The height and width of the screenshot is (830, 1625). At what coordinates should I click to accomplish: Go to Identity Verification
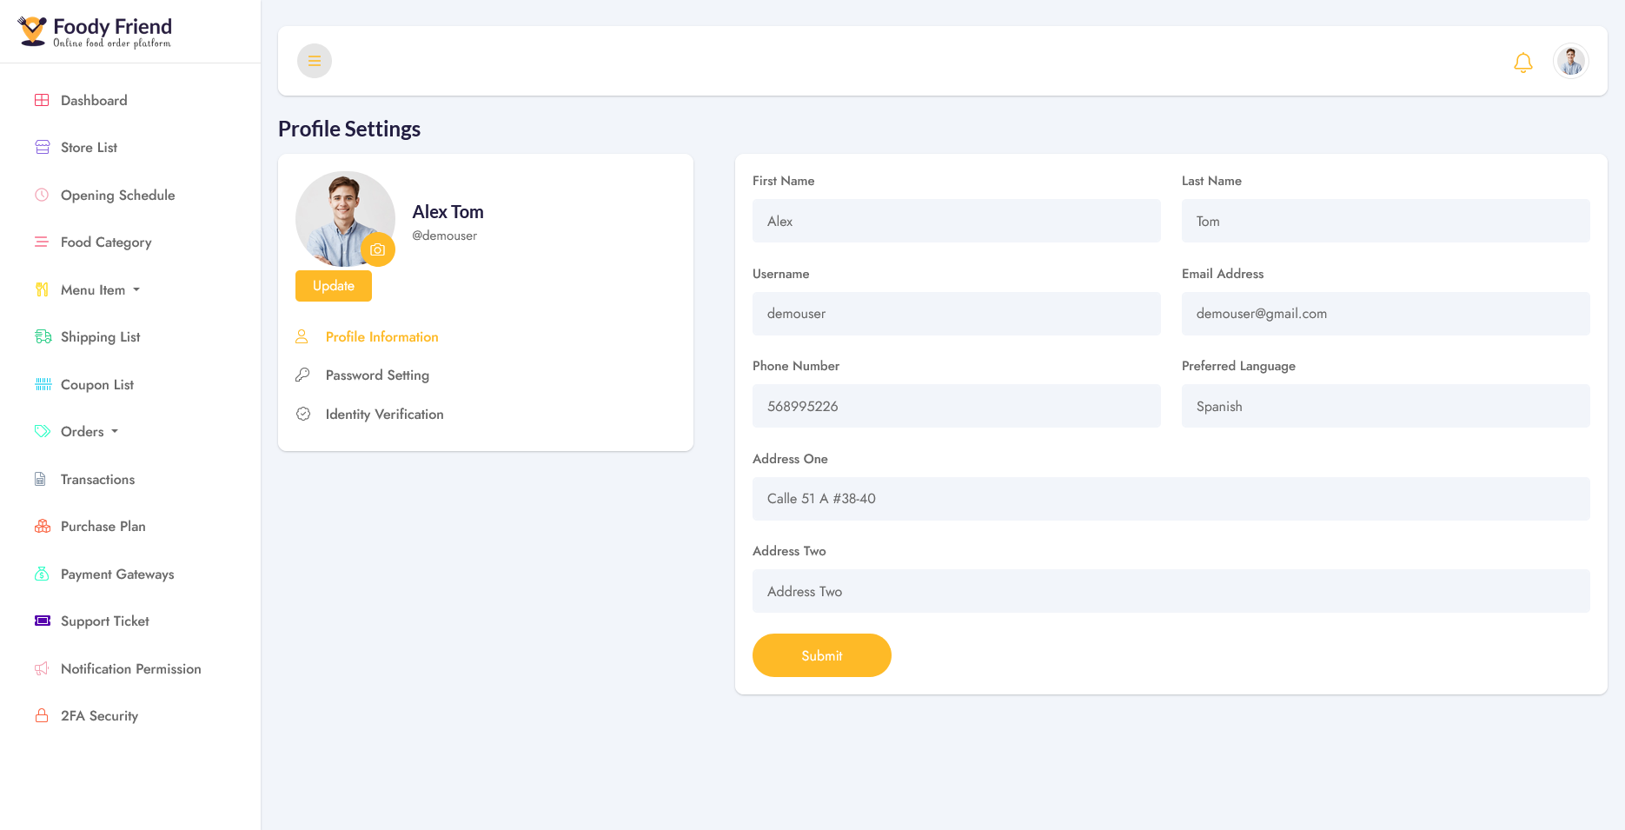coord(384,414)
